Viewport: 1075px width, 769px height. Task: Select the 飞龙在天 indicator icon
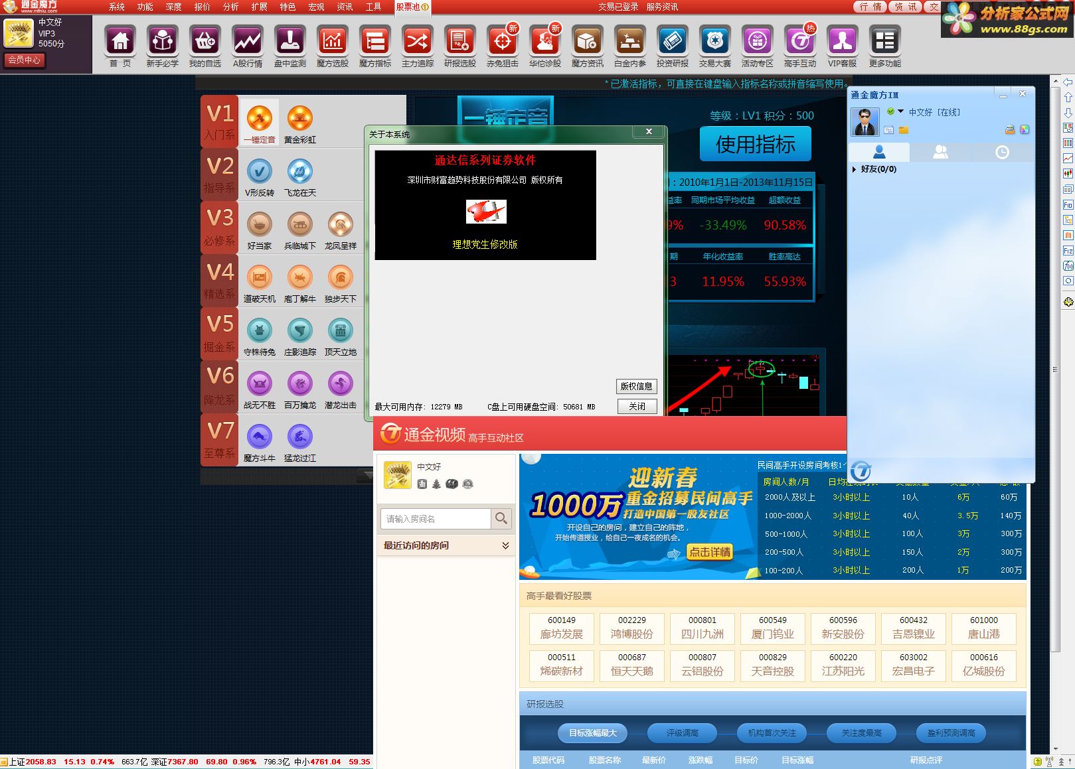click(x=300, y=172)
